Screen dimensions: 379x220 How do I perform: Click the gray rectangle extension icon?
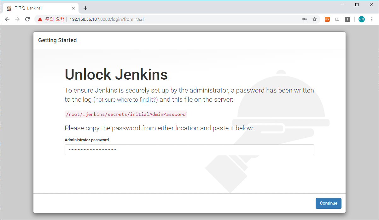click(337, 19)
